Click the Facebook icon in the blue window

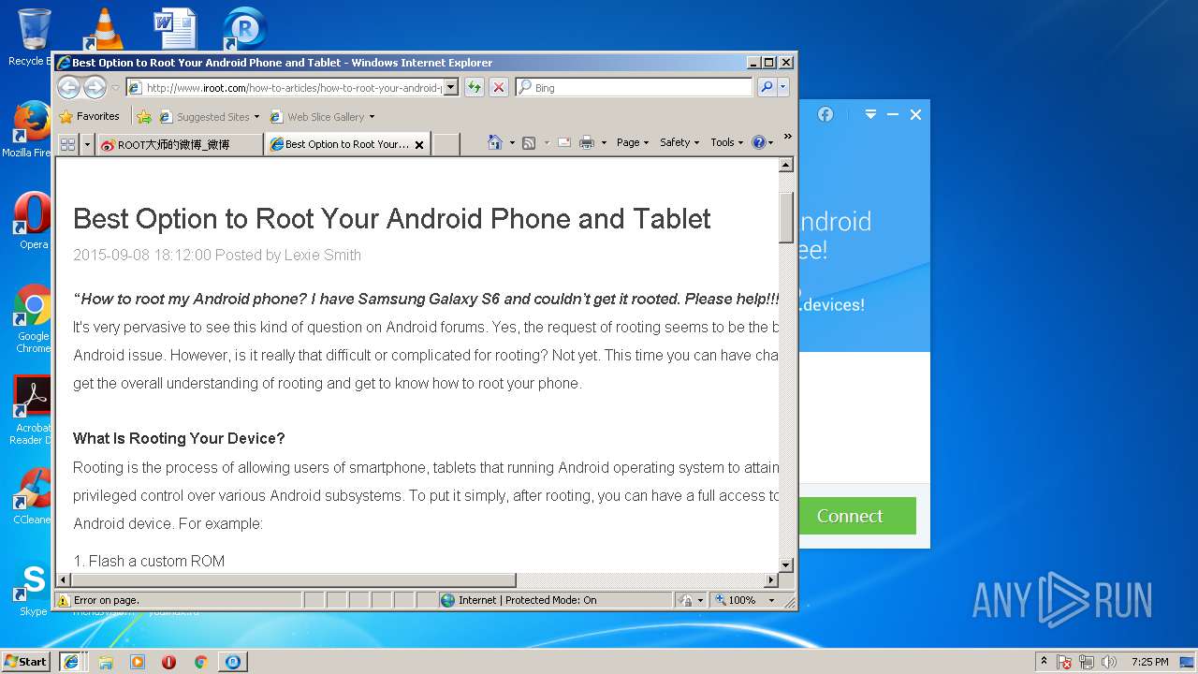click(825, 114)
